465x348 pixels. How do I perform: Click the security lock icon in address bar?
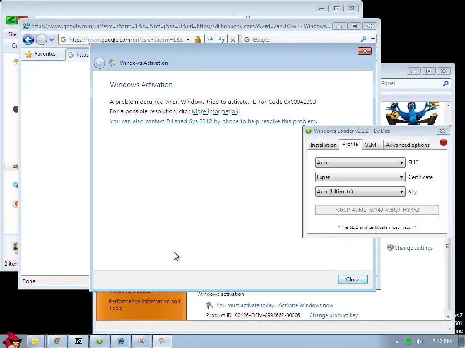click(198, 40)
